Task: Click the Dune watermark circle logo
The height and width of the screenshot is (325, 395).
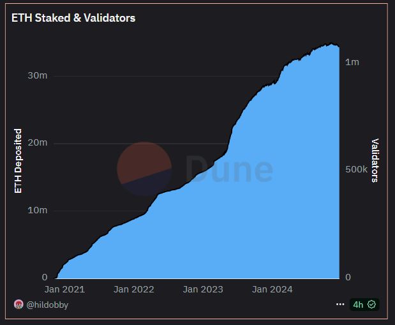Action: point(144,169)
